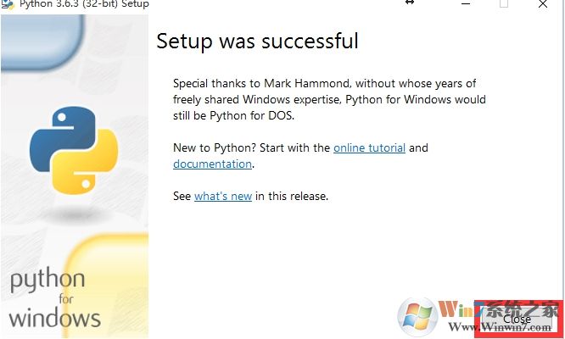The image size is (565, 339).
Task: Click the "Python 3.6.3 (32-bit) Setup" title text
Action: click(83, 4)
